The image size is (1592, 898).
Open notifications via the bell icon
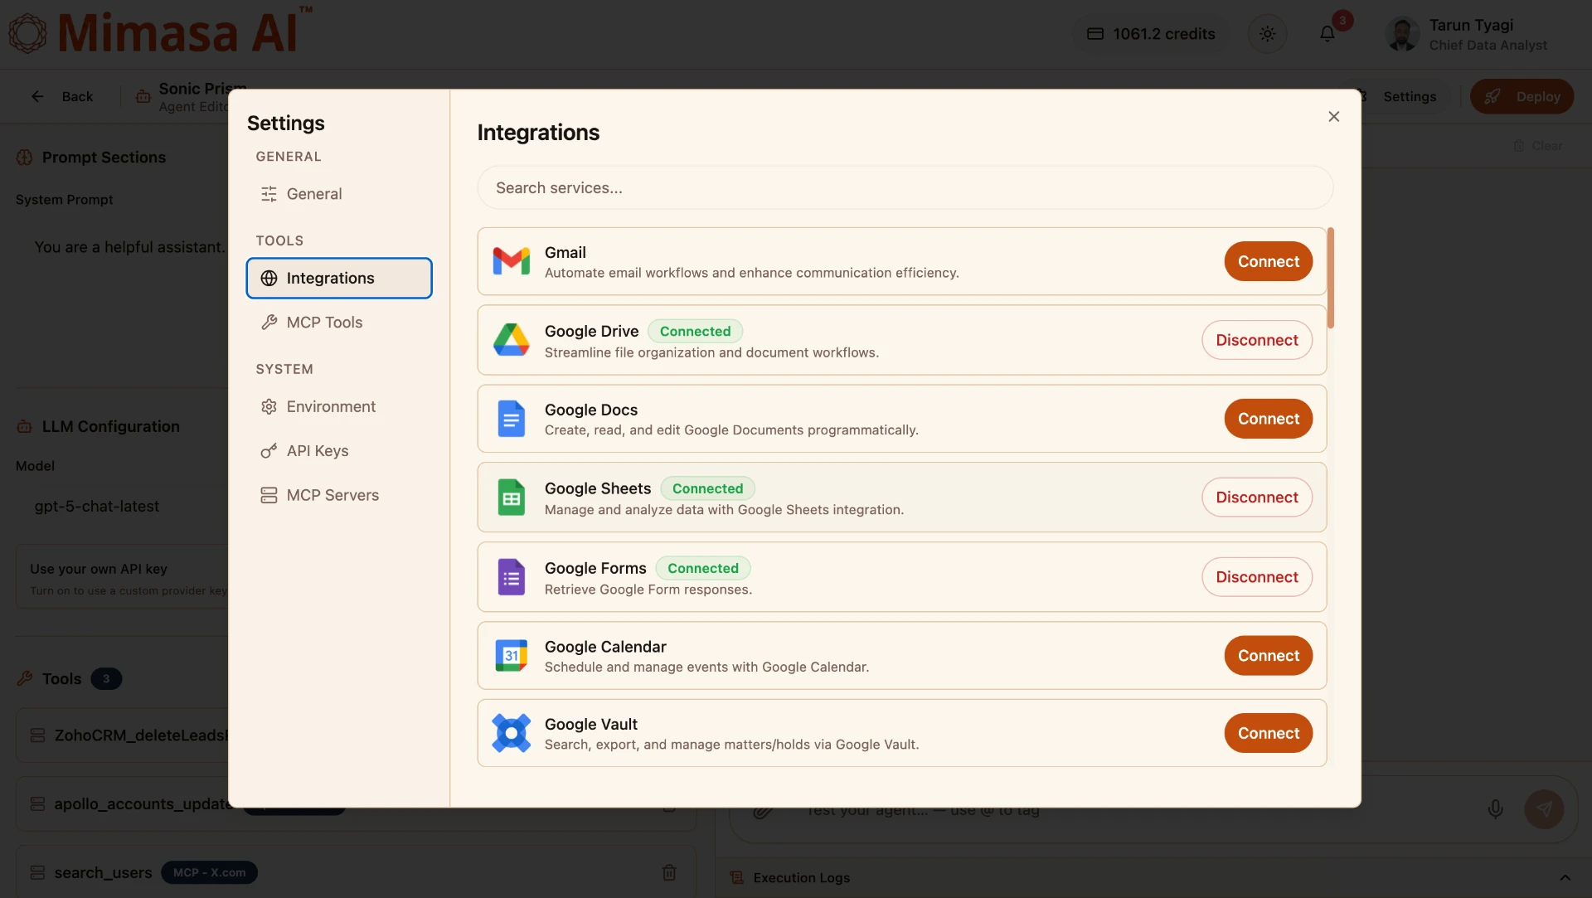1327,34
